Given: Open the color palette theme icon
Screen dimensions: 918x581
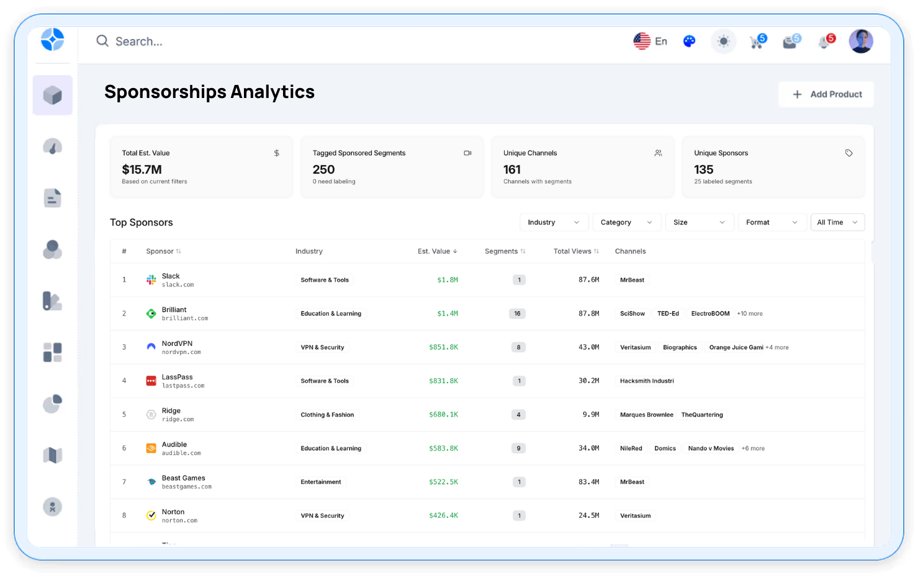Looking at the screenshot, I should 689,42.
